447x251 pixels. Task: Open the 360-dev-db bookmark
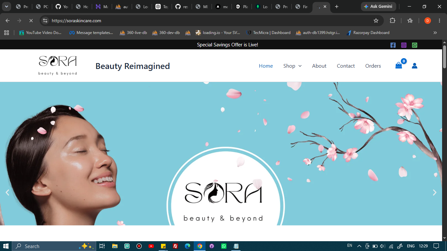[x=166, y=33]
